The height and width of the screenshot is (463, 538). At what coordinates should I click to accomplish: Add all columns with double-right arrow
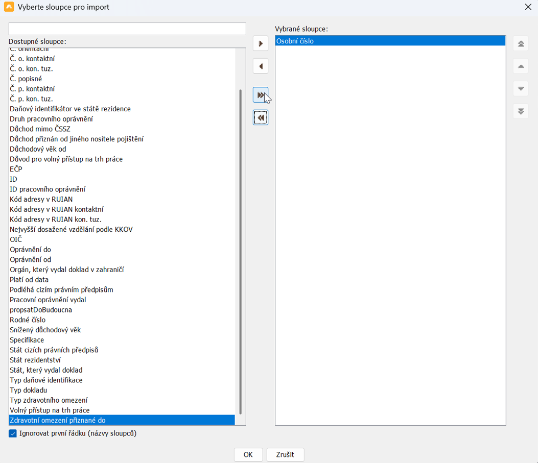point(261,95)
